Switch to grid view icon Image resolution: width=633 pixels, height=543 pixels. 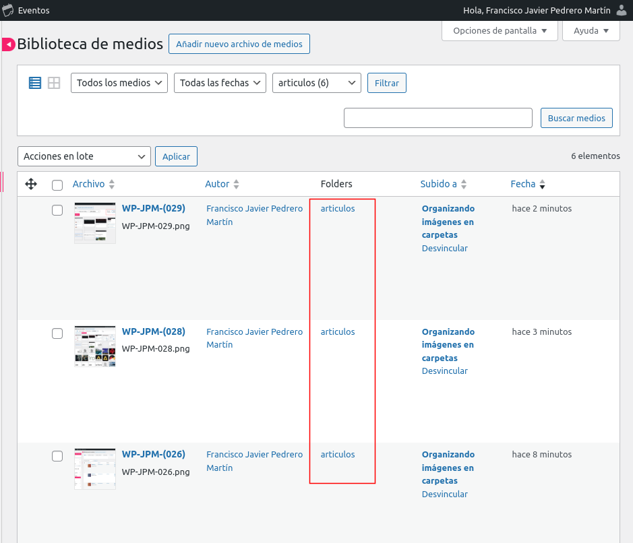54,83
